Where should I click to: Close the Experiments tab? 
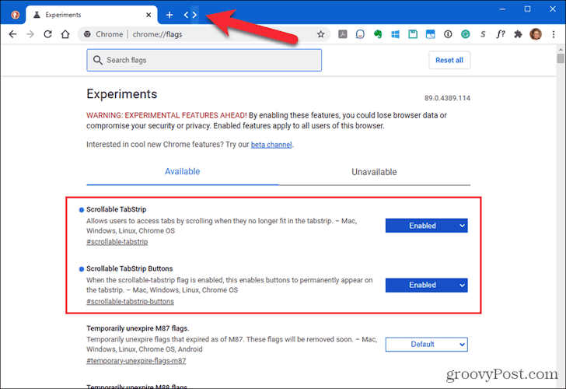148,15
